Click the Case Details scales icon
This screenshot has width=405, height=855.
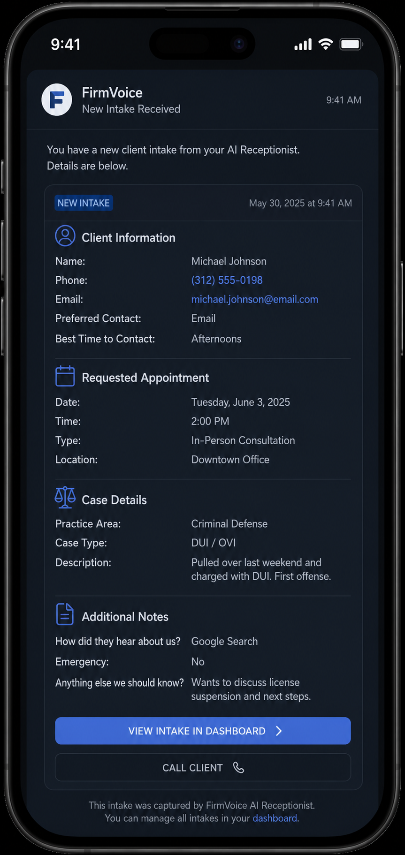point(65,498)
